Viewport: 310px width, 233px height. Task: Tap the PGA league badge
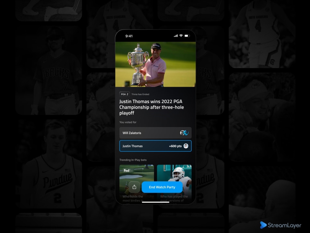click(125, 94)
